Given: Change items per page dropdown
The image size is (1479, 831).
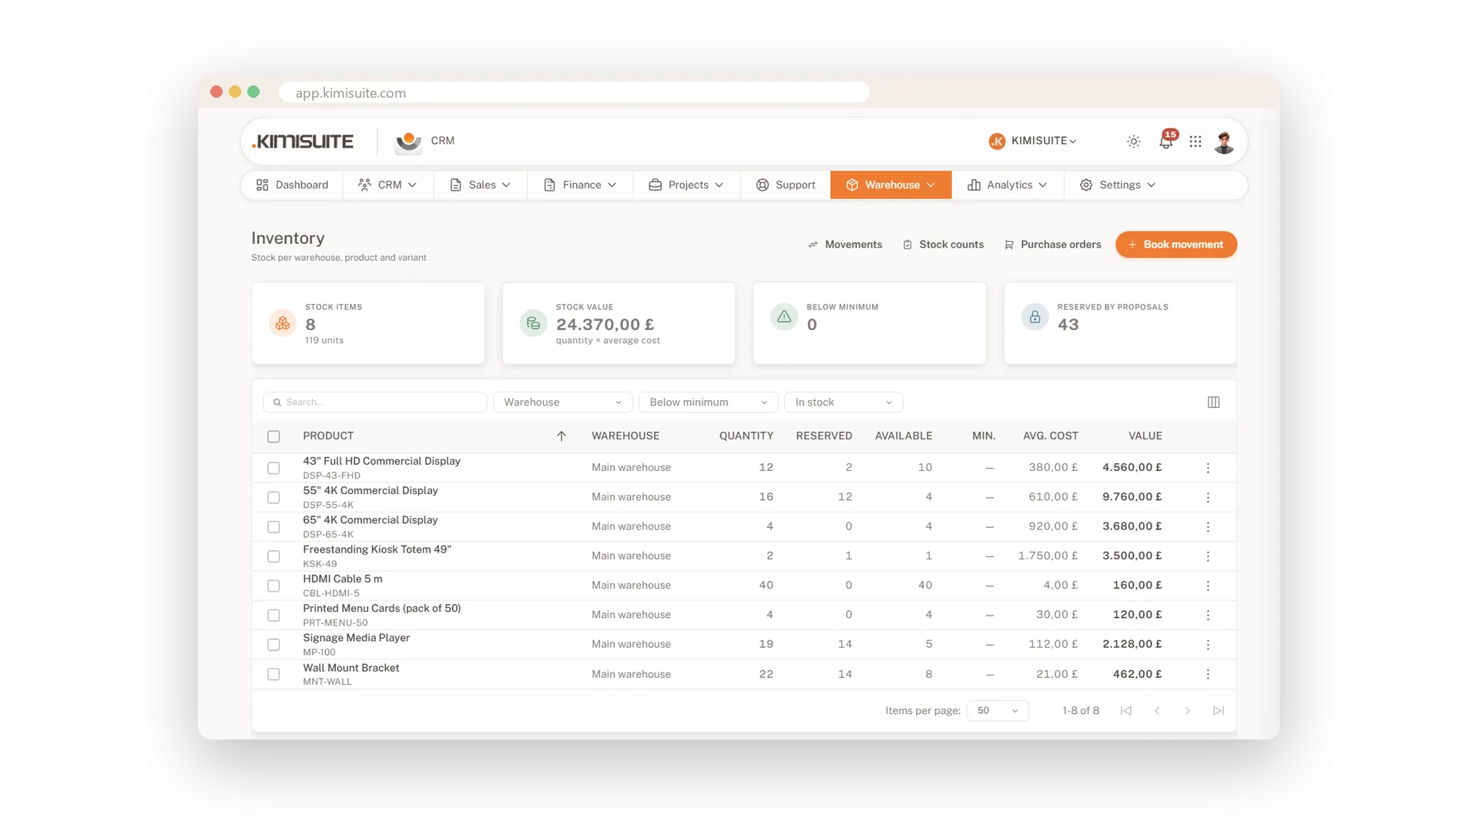Looking at the screenshot, I should pyautogui.click(x=998, y=711).
